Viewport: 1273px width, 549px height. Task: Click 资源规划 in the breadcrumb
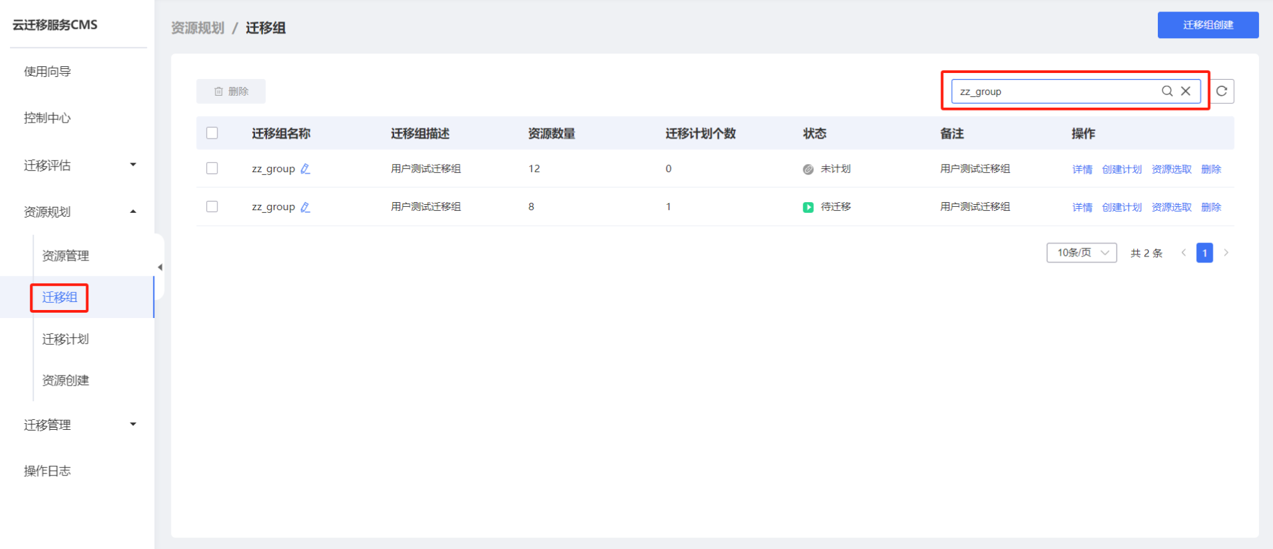click(x=197, y=28)
